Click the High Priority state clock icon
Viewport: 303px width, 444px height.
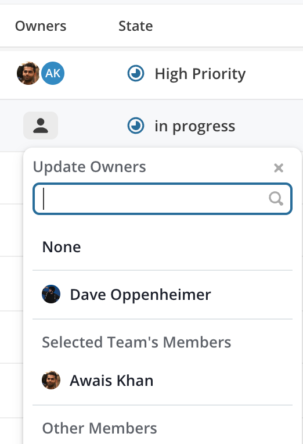(136, 73)
